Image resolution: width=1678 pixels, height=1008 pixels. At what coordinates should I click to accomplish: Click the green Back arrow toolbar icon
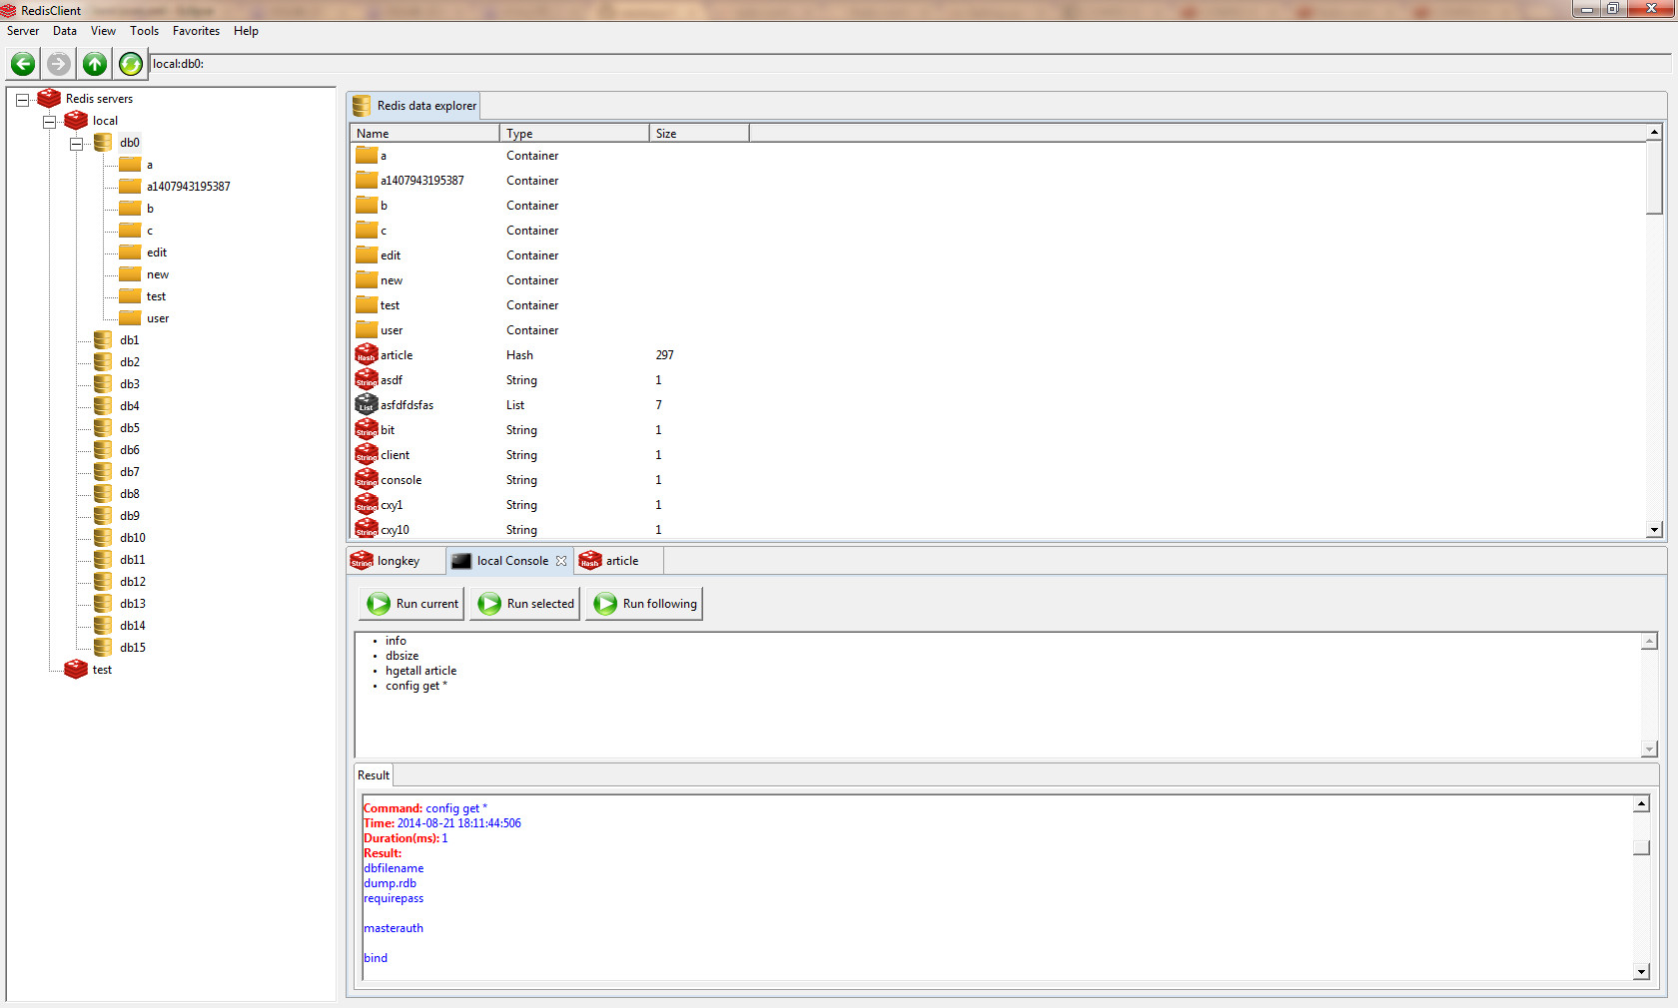click(23, 64)
